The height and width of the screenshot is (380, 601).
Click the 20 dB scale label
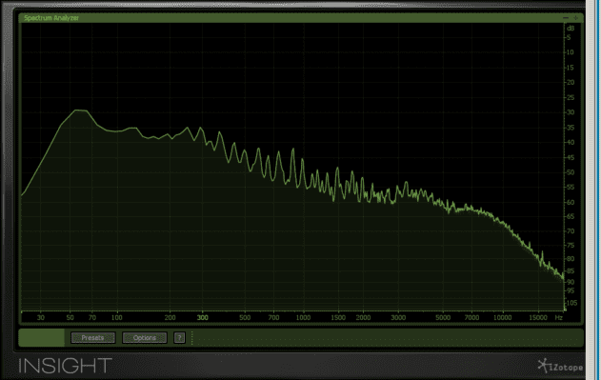pos(571,82)
